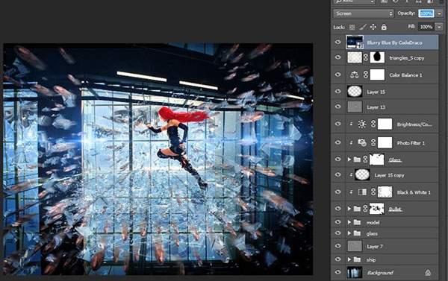Click the padlock icon on the Background layer

(x=428, y=273)
